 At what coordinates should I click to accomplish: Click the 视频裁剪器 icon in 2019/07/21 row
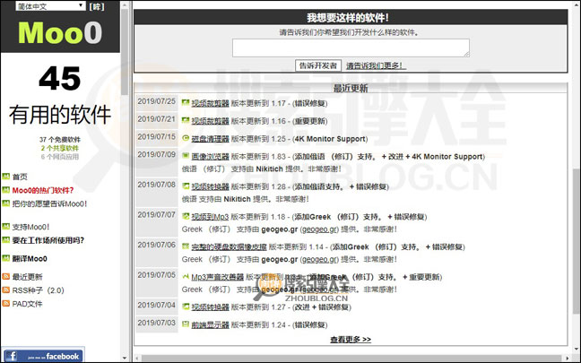pos(186,120)
